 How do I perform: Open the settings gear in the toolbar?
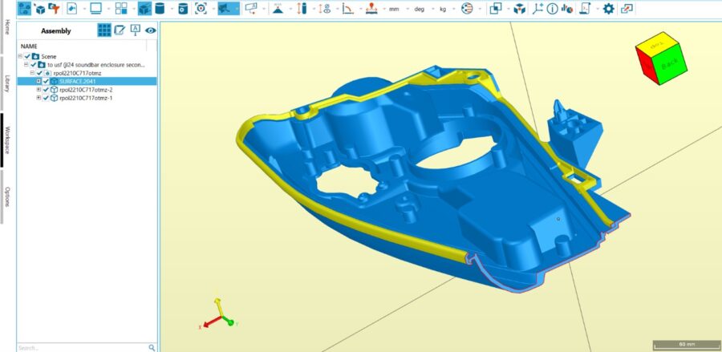point(608,9)
